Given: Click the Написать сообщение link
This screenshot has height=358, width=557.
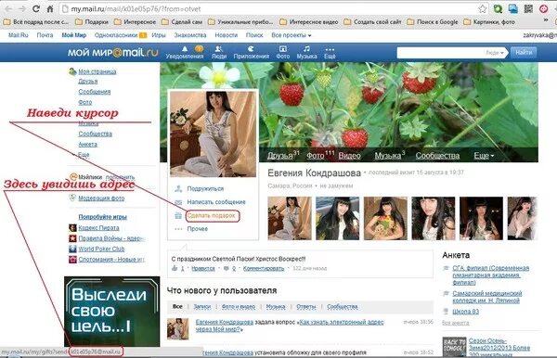Looking at the screenshot, I should tap(216, 202).
